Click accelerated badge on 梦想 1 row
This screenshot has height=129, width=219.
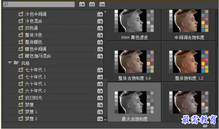coord(100,112)
